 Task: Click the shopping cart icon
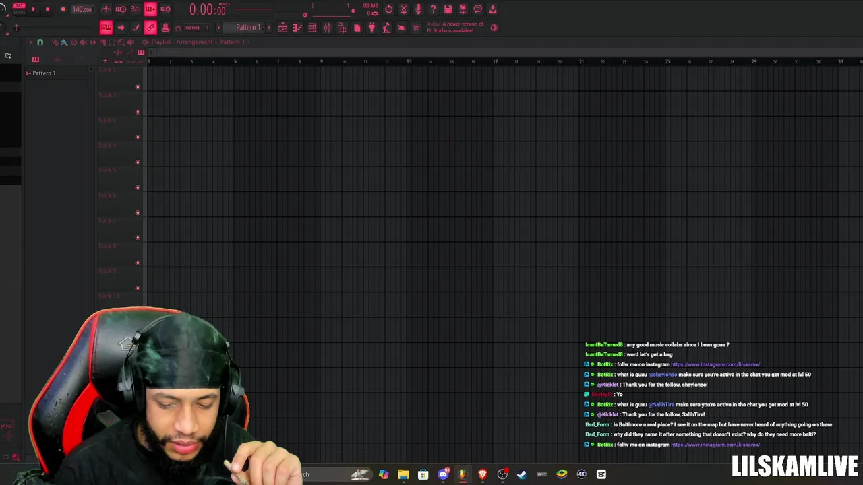[416, 28]
